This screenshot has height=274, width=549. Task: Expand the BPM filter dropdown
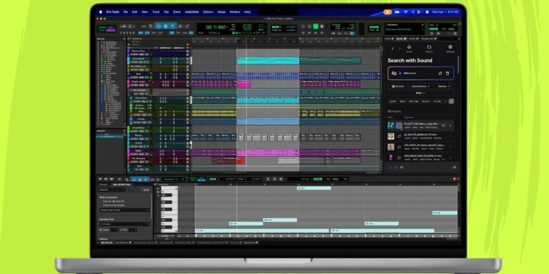click(420, 93)
